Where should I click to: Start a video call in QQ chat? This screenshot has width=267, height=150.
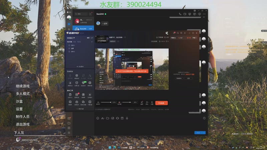[x=185, y=14]
